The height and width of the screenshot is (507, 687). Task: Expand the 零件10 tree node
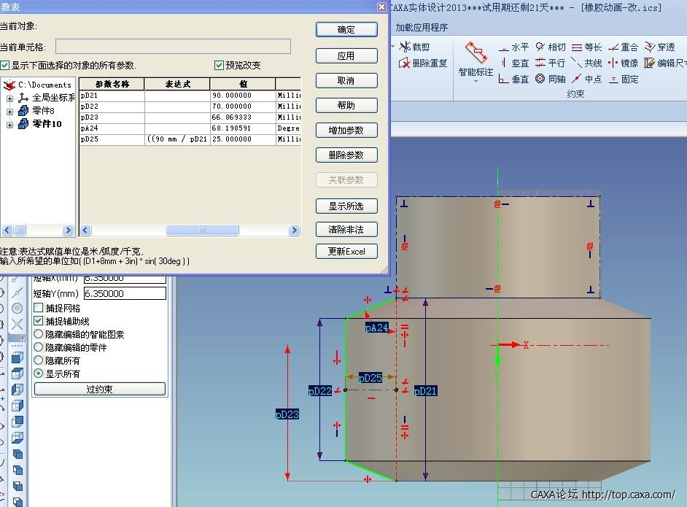coord(9,125)
